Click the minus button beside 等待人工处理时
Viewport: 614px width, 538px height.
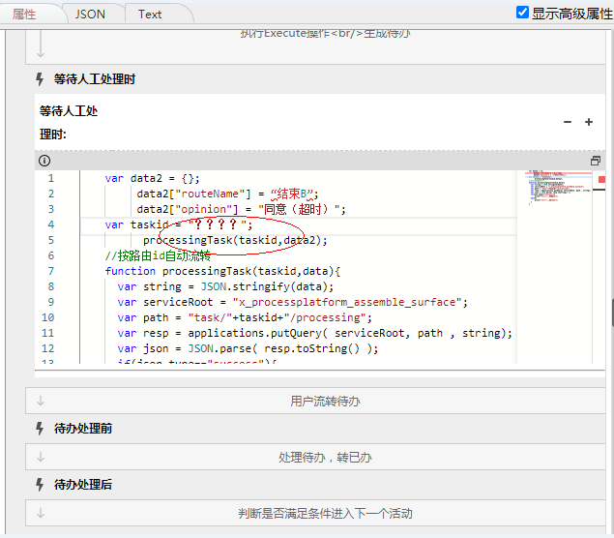point(568,122)
